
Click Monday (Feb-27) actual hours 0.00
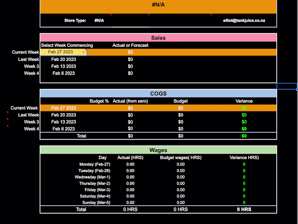coord(130,164)
